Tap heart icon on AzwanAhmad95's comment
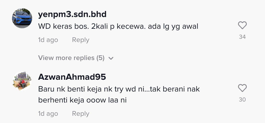Screen dimensions: 265x123 (242, 88)
